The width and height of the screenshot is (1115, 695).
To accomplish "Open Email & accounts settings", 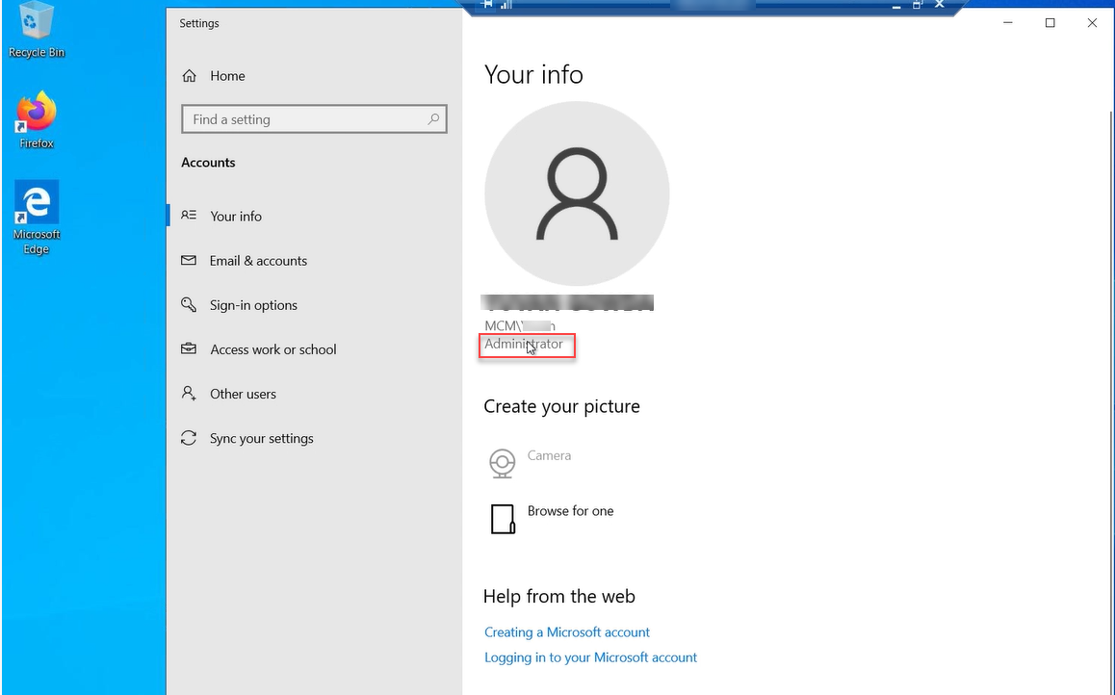I will 258,261.
